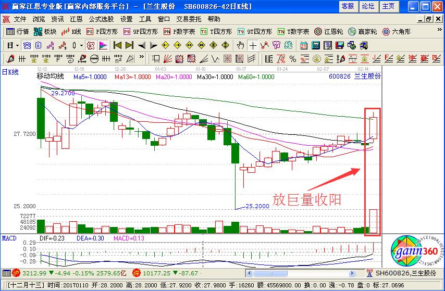Toggle the colored flag indicator button
Screen dimensions: 445x291
click(103, 45)
